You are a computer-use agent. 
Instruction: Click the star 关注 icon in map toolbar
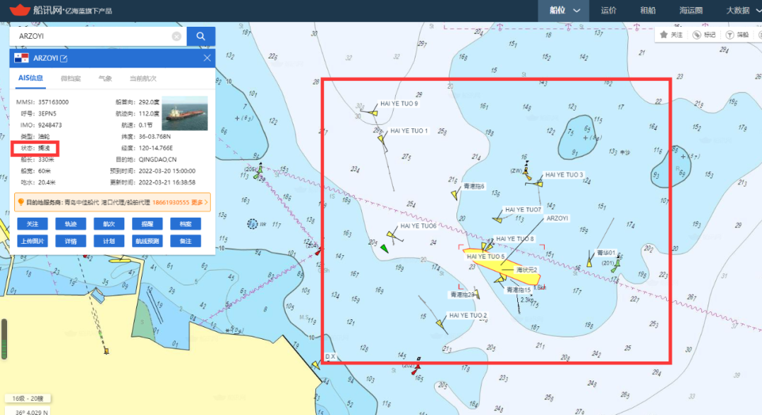tap(664, 35)
